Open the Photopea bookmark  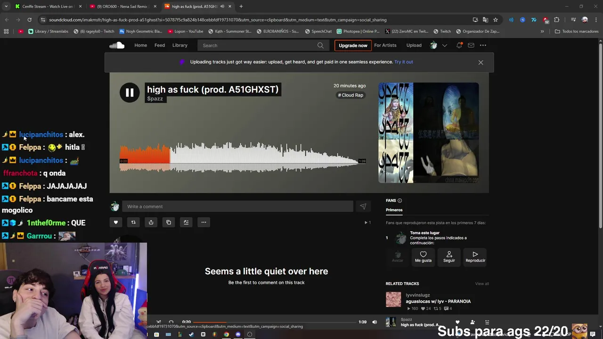coord(358,32)
